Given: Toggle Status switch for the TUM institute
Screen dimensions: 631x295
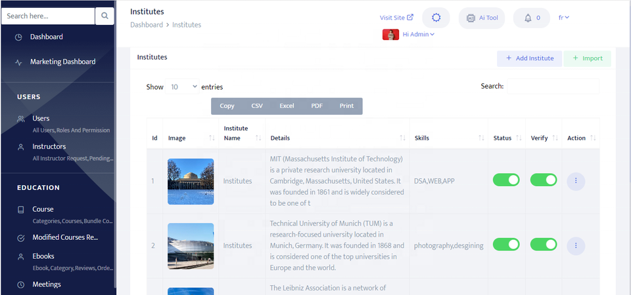Looking at the screenshot, I should coord(506,245).
